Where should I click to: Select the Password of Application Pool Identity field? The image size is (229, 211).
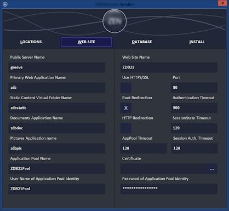(x=169, y=189)
